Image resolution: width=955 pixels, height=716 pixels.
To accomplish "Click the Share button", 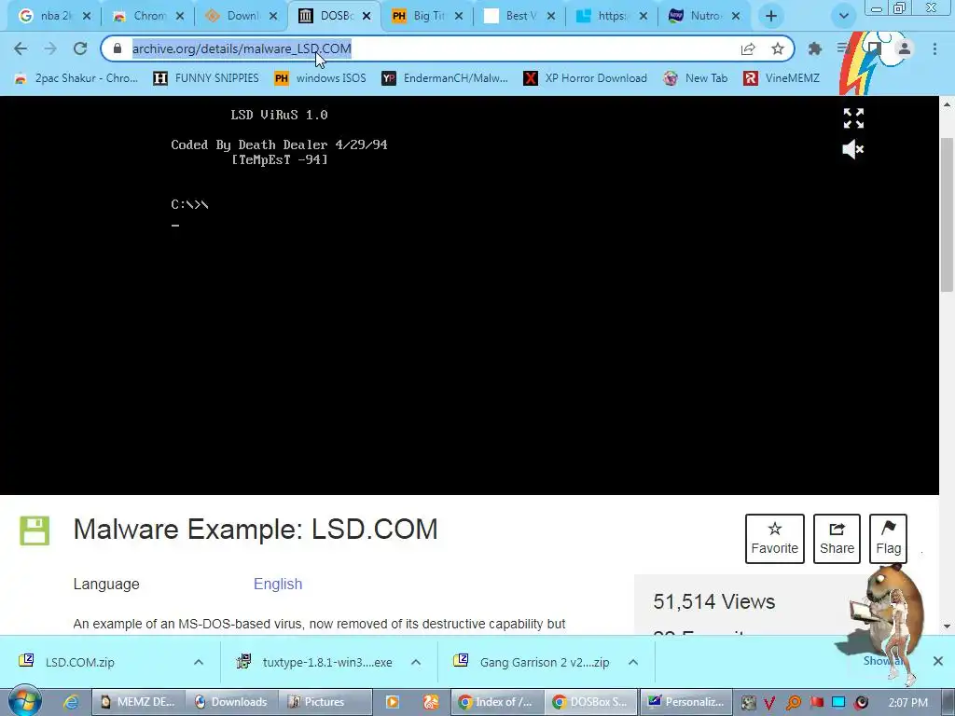I will (x=837, y=538).
